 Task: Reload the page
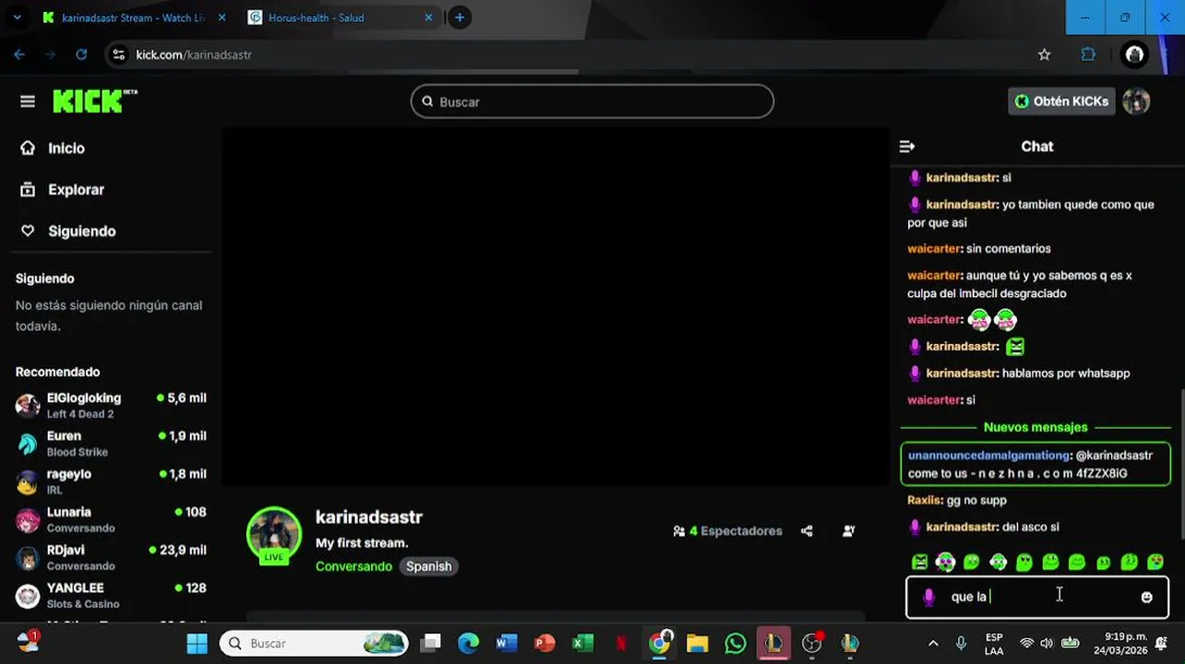[81, 54]
